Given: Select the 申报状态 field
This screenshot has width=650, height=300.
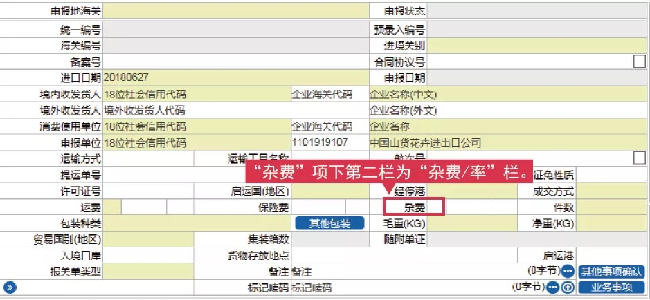Looking at the screenshot, I should point(537,11).
